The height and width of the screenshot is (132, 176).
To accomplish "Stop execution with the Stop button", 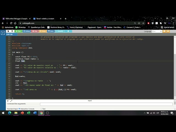I will tap(35, 31).
